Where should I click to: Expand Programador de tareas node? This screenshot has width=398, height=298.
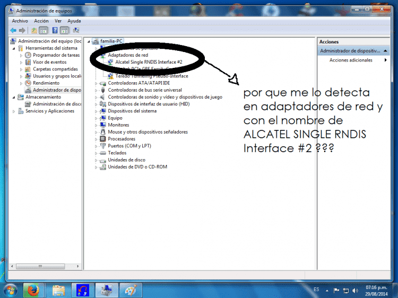coord(21,55)
